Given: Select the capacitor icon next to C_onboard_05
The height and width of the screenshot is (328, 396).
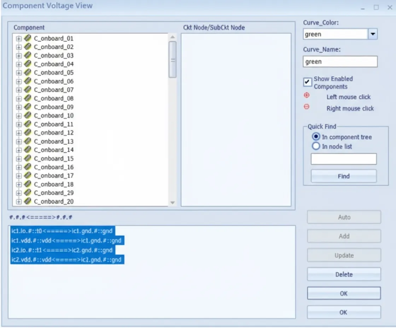Looking at the screenshot, I should coord(28,72).
